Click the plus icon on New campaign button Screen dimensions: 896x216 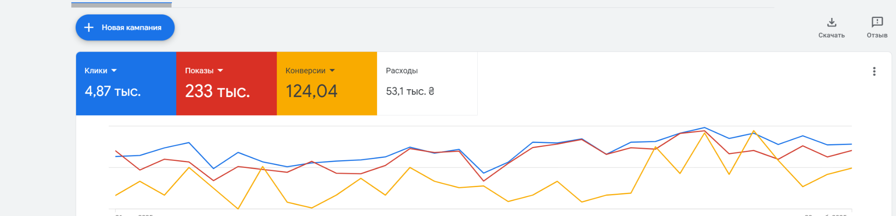point(89,28)
